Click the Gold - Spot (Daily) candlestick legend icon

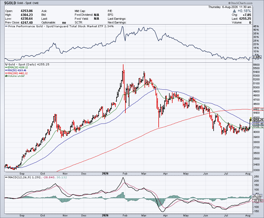[6, 64]
